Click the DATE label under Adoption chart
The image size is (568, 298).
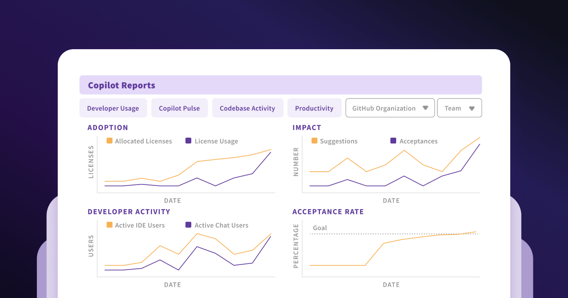[x=173, y=201]
